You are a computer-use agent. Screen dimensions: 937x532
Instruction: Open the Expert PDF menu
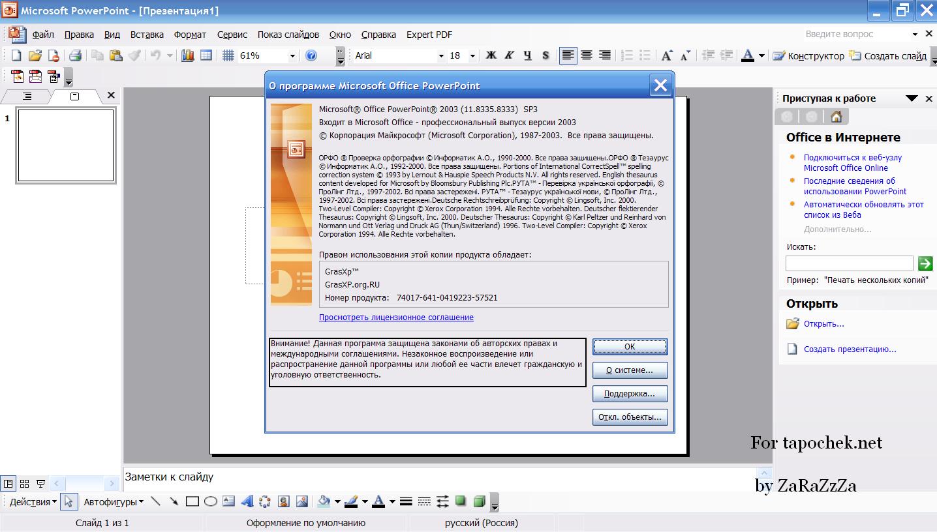click(x=429, y=35)
